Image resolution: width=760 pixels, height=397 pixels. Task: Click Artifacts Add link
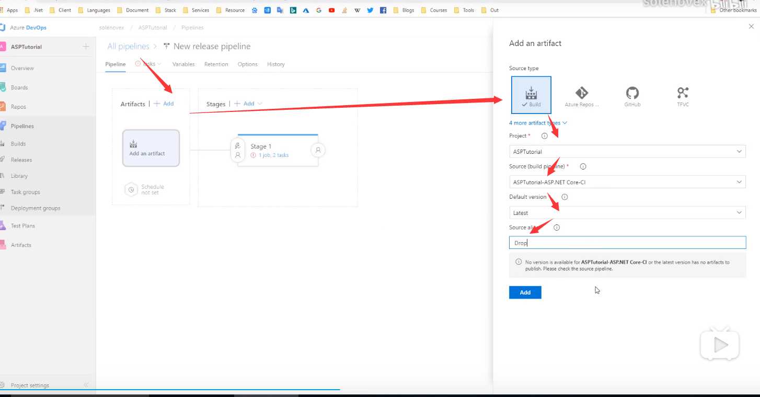coord(164,104)
